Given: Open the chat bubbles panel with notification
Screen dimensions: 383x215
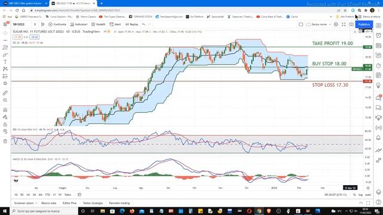Looking at the screenshot, I should [378, 98].
